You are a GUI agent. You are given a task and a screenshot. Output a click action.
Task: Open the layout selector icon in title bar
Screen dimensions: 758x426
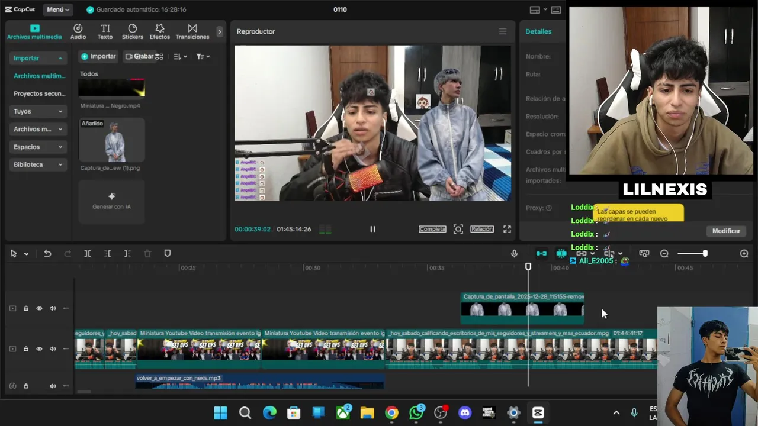535,9
